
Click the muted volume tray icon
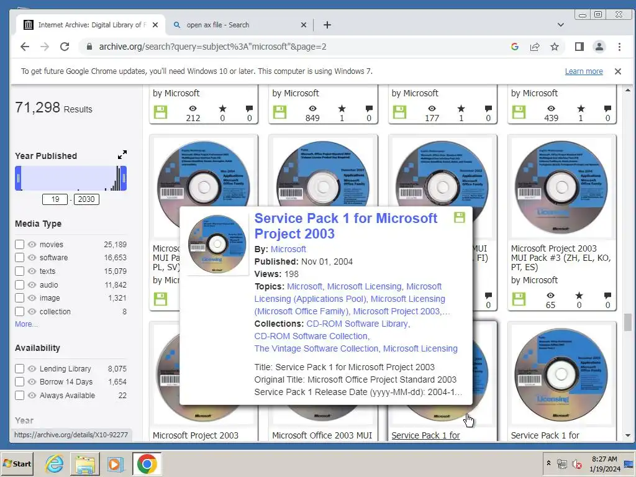[x=576, y=463]
